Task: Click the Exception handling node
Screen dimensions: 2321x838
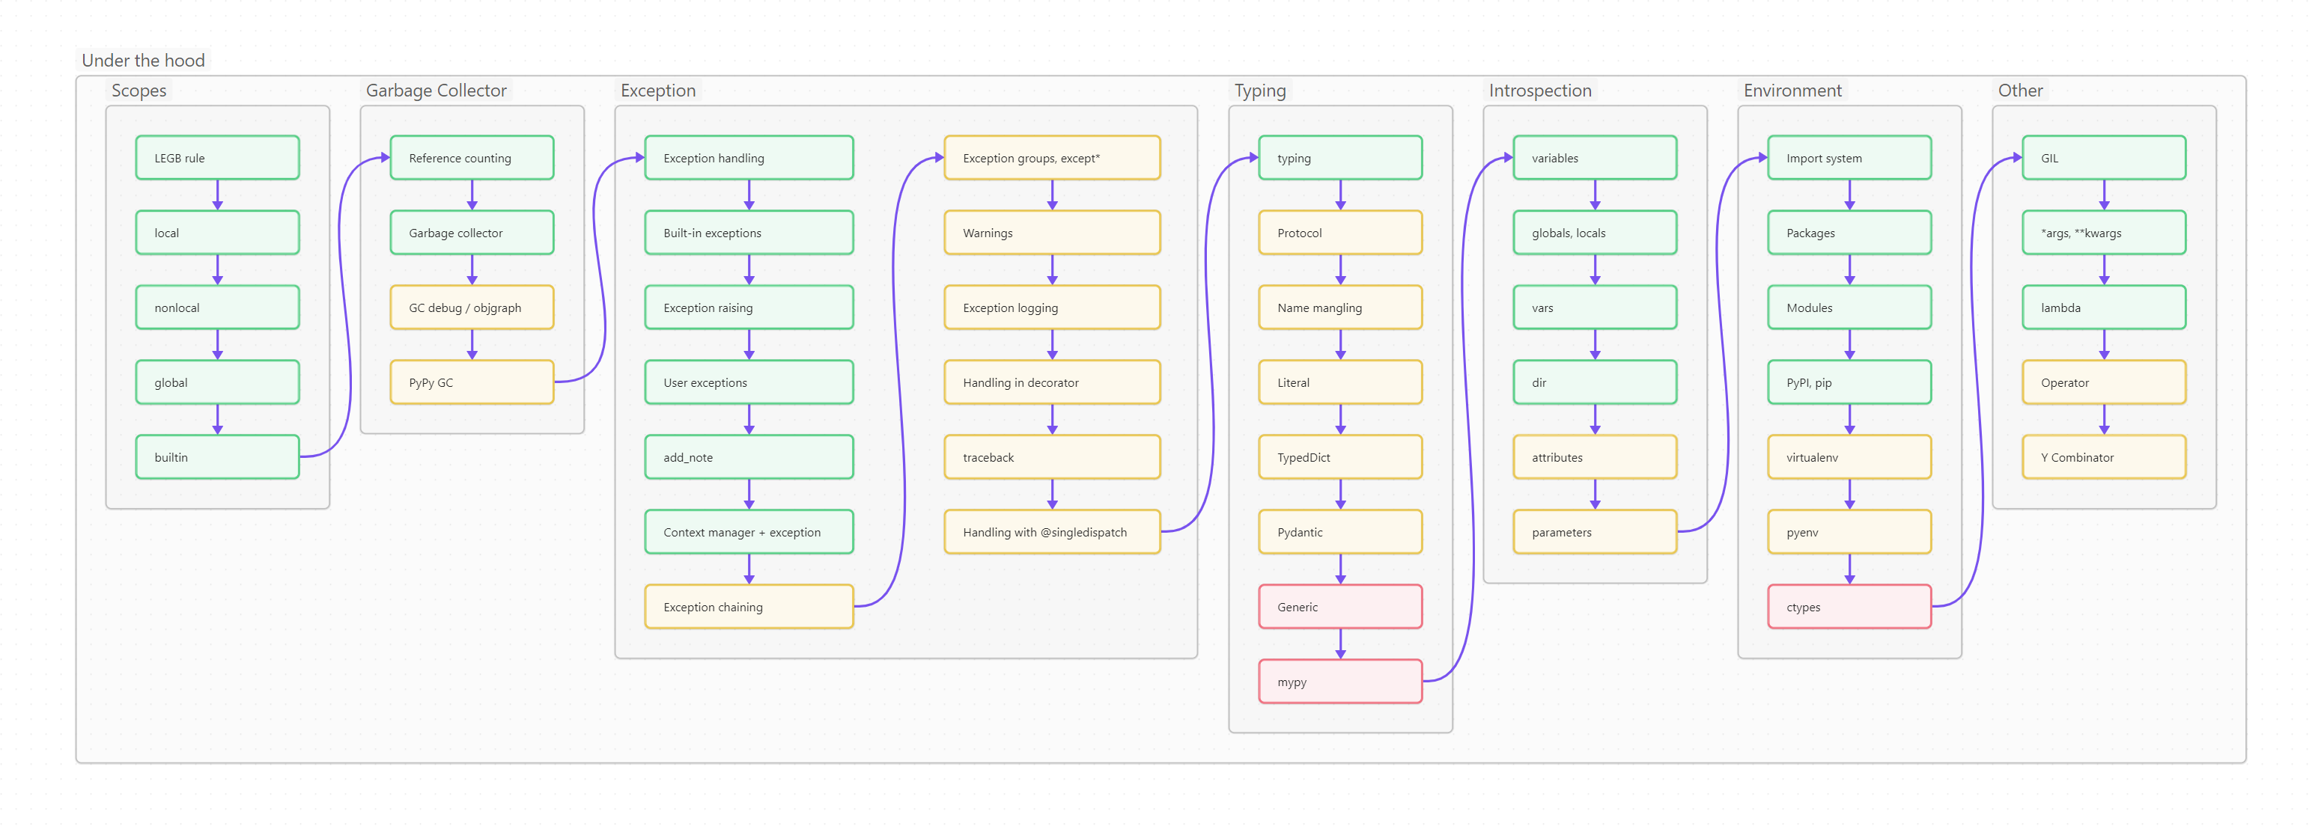Action: [x=748, y=158]
